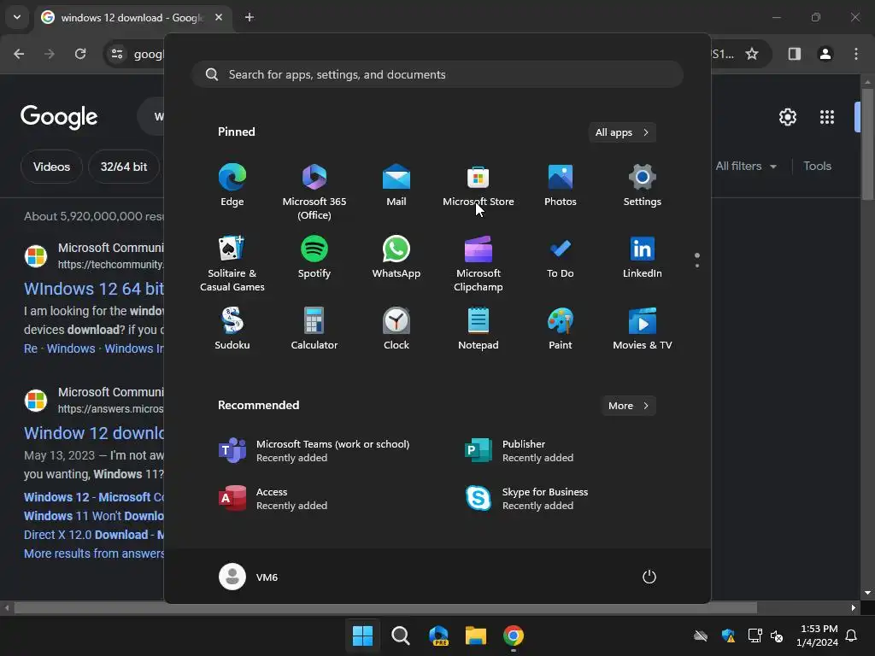This screenshot has height=656, width=875.
Task: Open the Settings app from Pinned
Action: 643,185
